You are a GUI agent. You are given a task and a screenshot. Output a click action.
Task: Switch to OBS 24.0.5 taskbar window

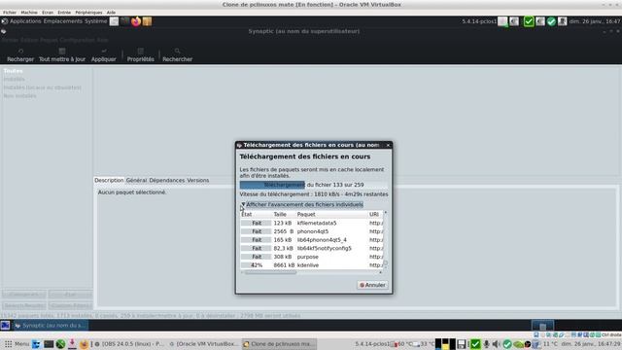[x=129, y=343]
